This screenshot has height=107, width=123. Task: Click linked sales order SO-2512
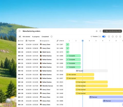[60, 71]
